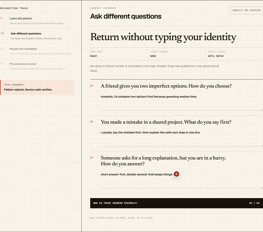Image resolution: width=263 pixels, height=232 pixels.
Task: Click the Enrollment 'READY' value
Action: click(93, 56)
